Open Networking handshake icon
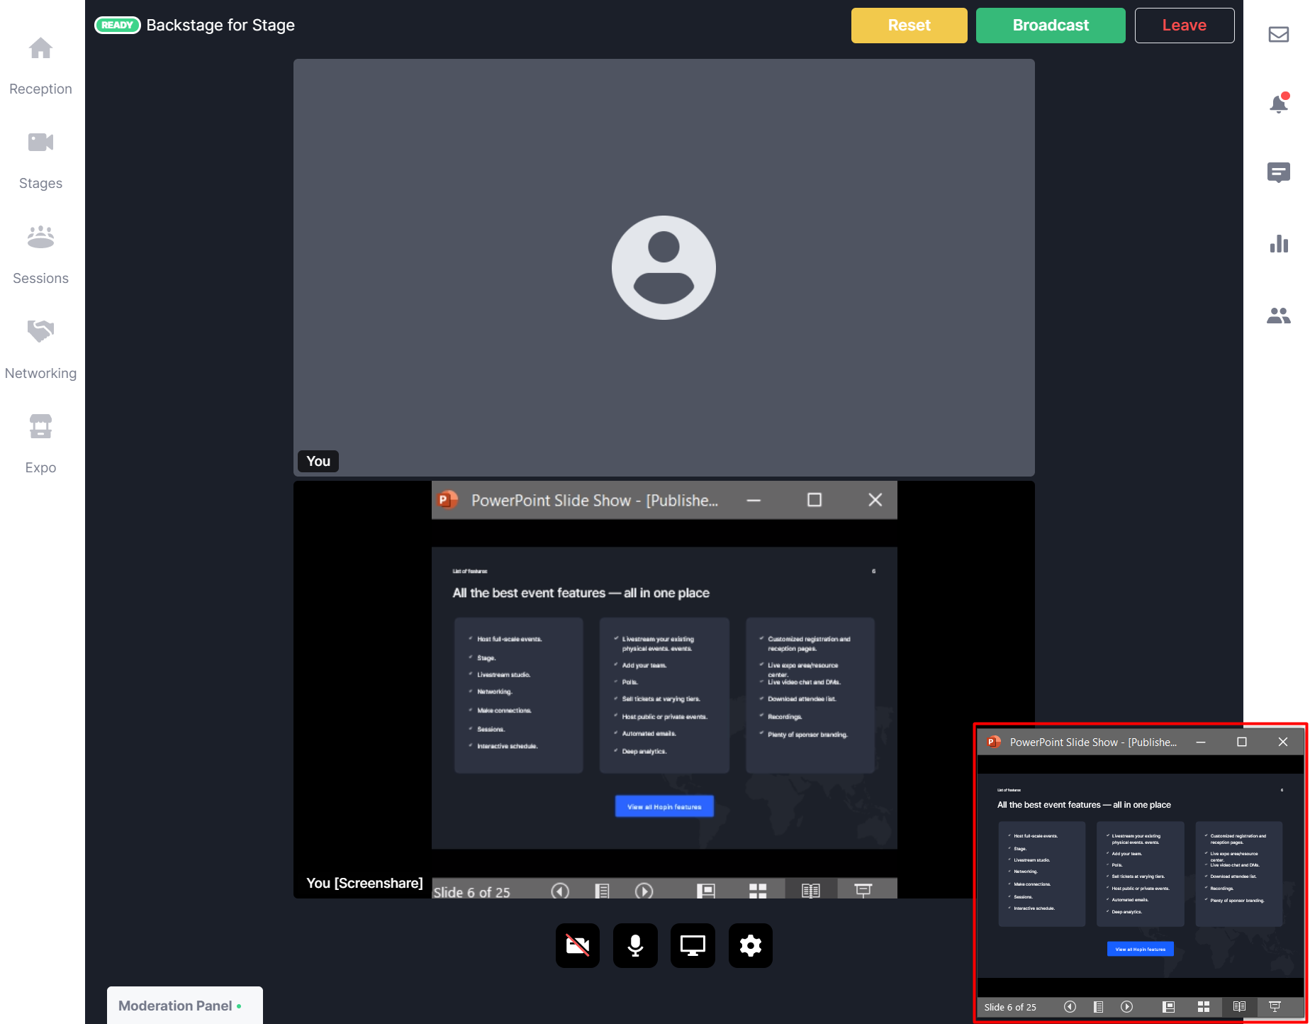1310x1024 pixels. pyautogui.click(x=40, y=331)
